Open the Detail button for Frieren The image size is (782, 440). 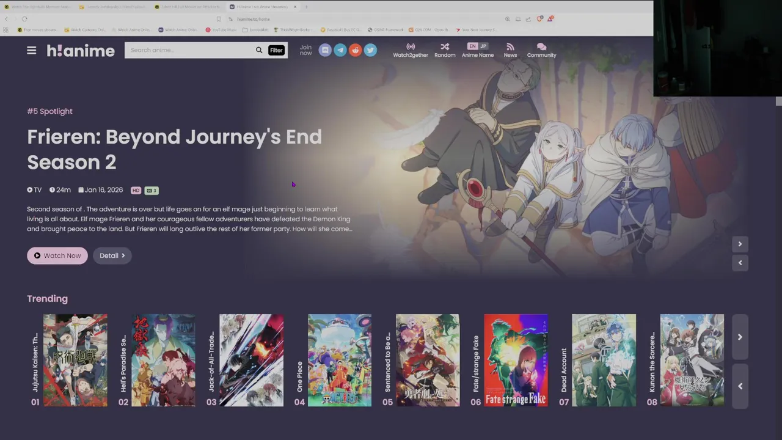[x=112, y=255]
